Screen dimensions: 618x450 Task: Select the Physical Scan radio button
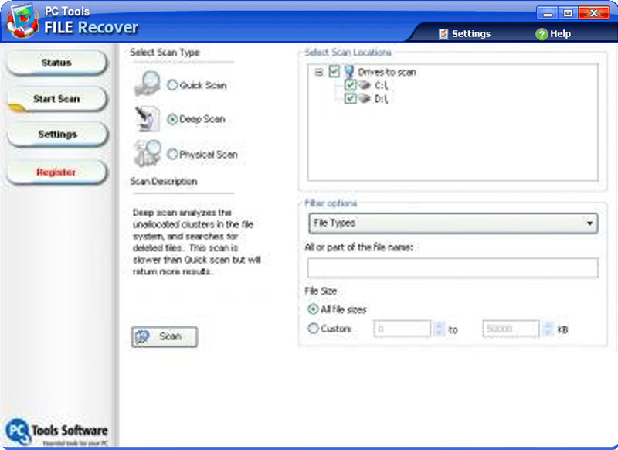172,154
